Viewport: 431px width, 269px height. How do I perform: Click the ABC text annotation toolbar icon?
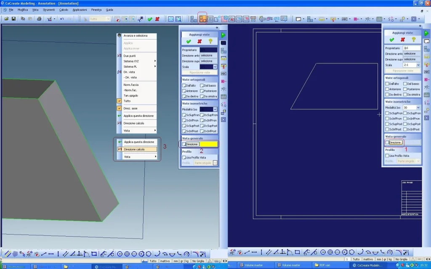point(344,19)
